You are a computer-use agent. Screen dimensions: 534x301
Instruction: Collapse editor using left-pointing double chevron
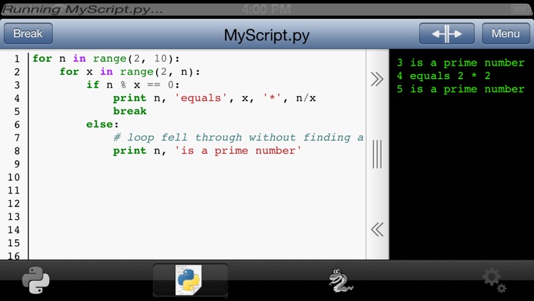click(x=377, y=229)
